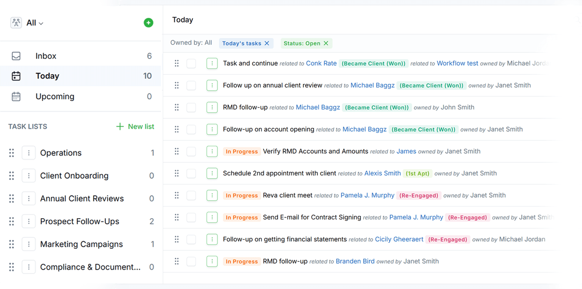Open the Marketing Campaigns list
The height and width of the screenshot is (289, 582).
[x=82, y=244]
